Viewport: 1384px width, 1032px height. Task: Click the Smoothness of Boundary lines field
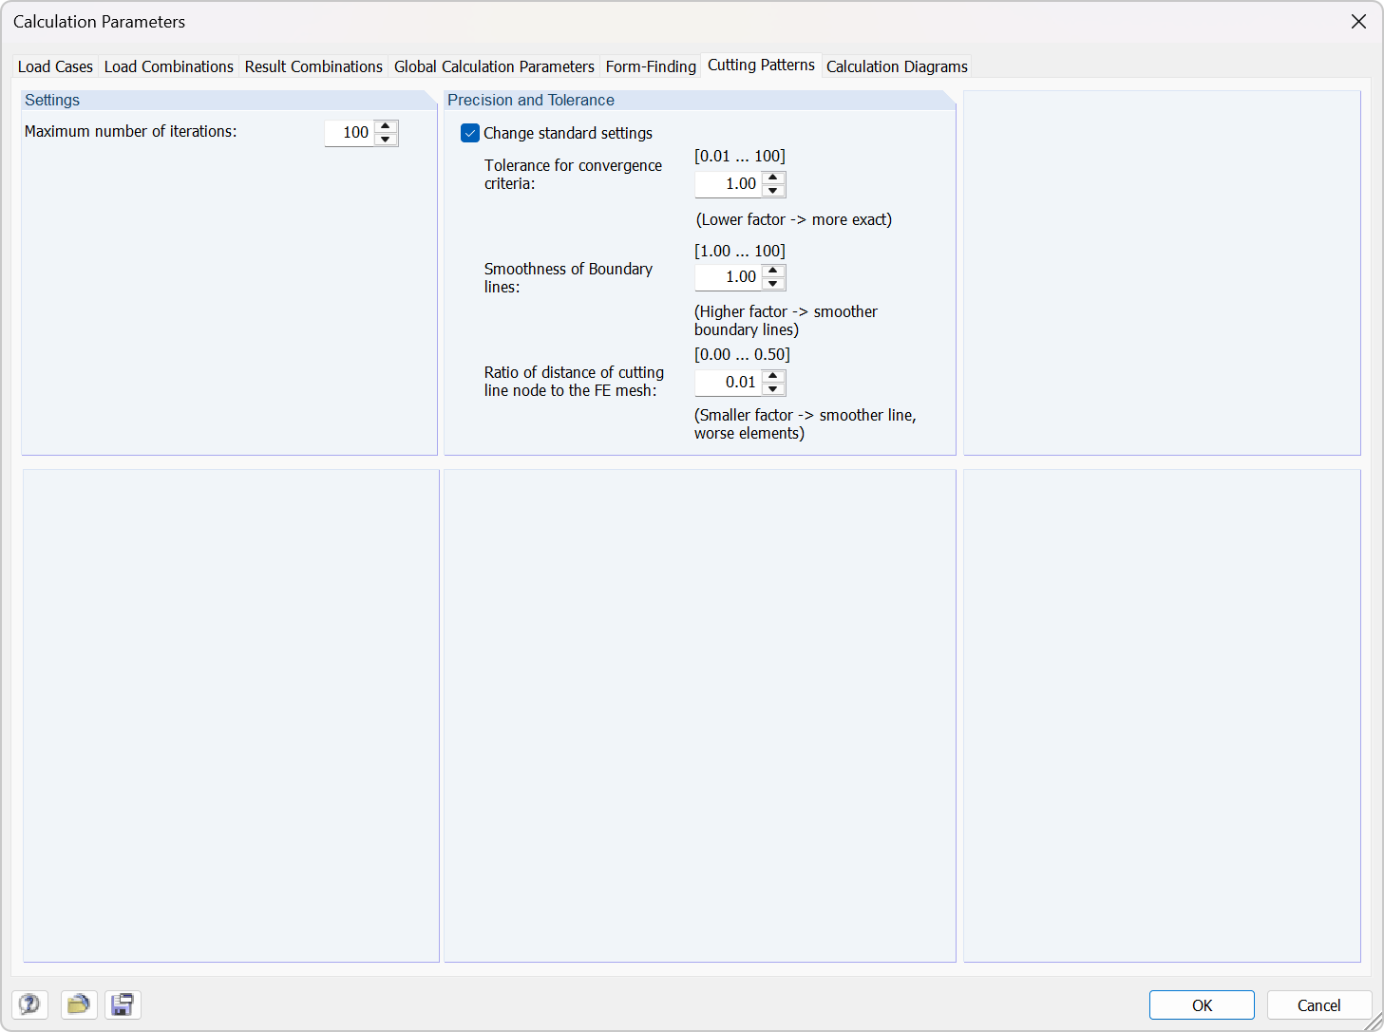[x=730, y=276]
